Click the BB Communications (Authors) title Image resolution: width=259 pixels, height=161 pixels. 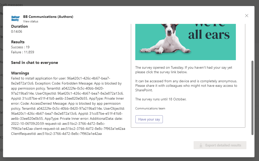[48, 17]
